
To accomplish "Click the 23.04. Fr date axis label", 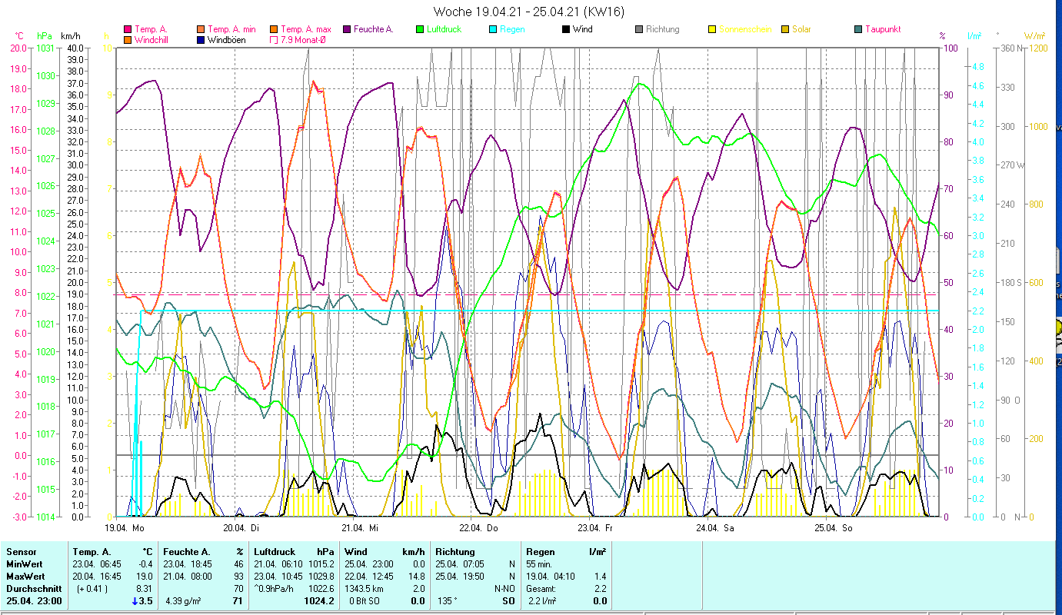I will click(595, 528).
